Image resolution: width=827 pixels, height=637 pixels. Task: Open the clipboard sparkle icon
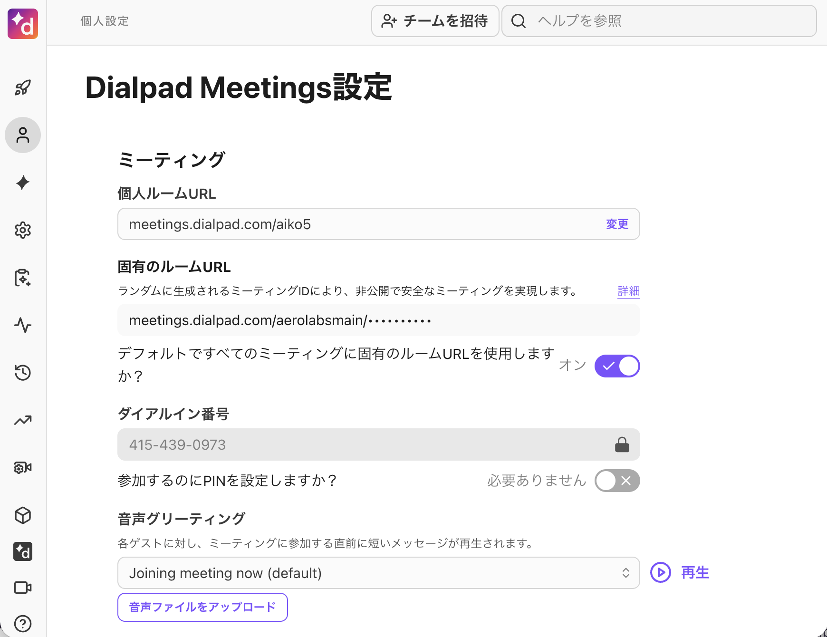(23, 278)
